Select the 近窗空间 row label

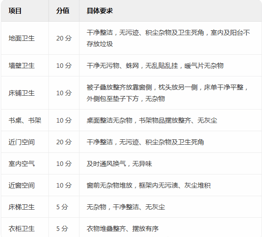click(22, 186)
